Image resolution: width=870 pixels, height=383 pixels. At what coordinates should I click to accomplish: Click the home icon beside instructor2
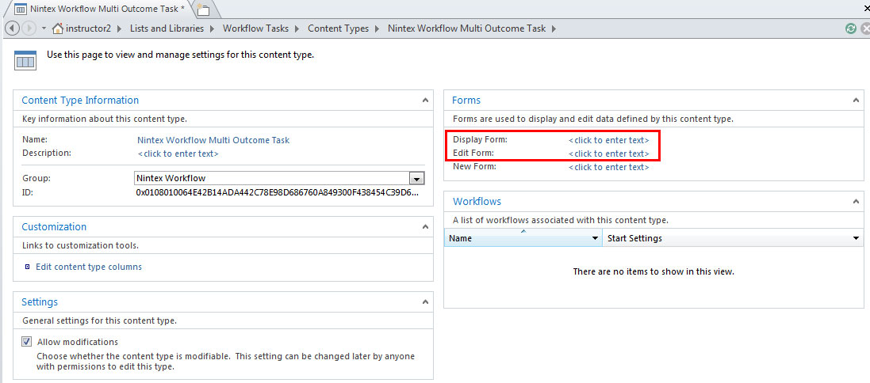point(57,28)
